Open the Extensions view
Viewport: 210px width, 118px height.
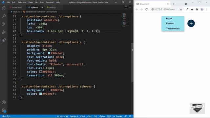4,40
